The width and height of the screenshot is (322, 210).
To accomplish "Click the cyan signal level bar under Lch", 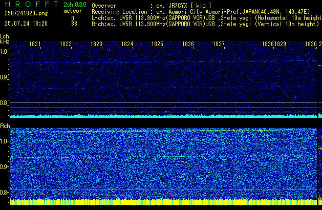I will pos(163,116).
